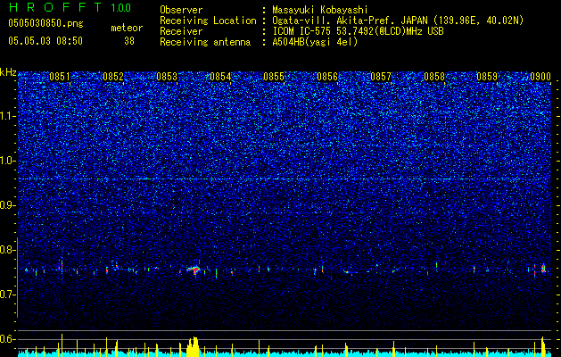Click the 0.9 kHz axis label
Screen dimensions: 561x357
8,205
